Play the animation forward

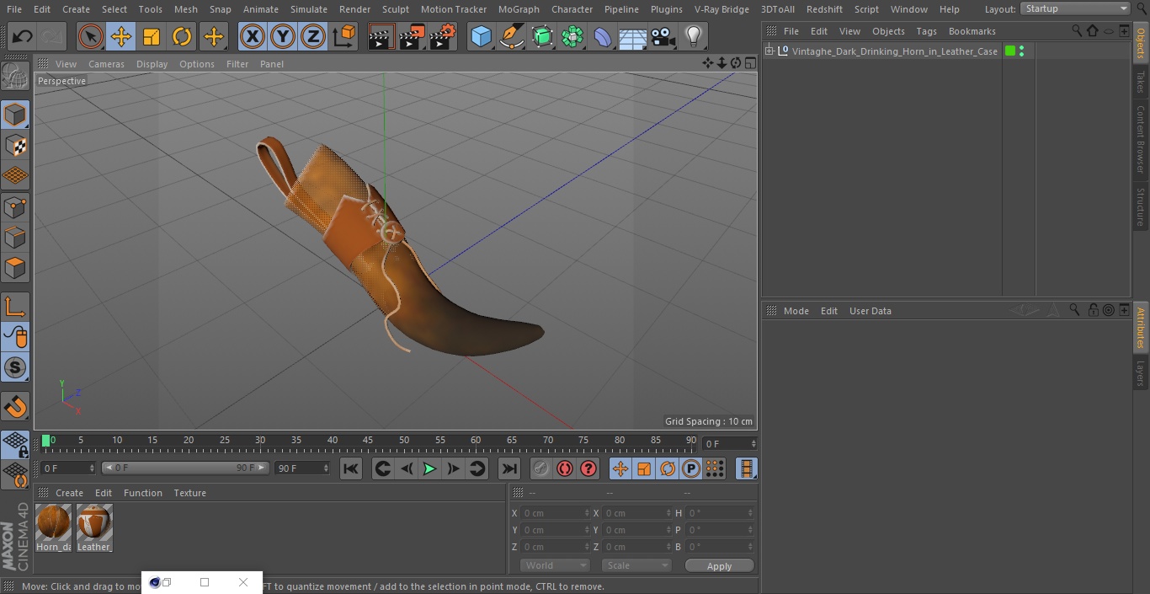[429, 468]
